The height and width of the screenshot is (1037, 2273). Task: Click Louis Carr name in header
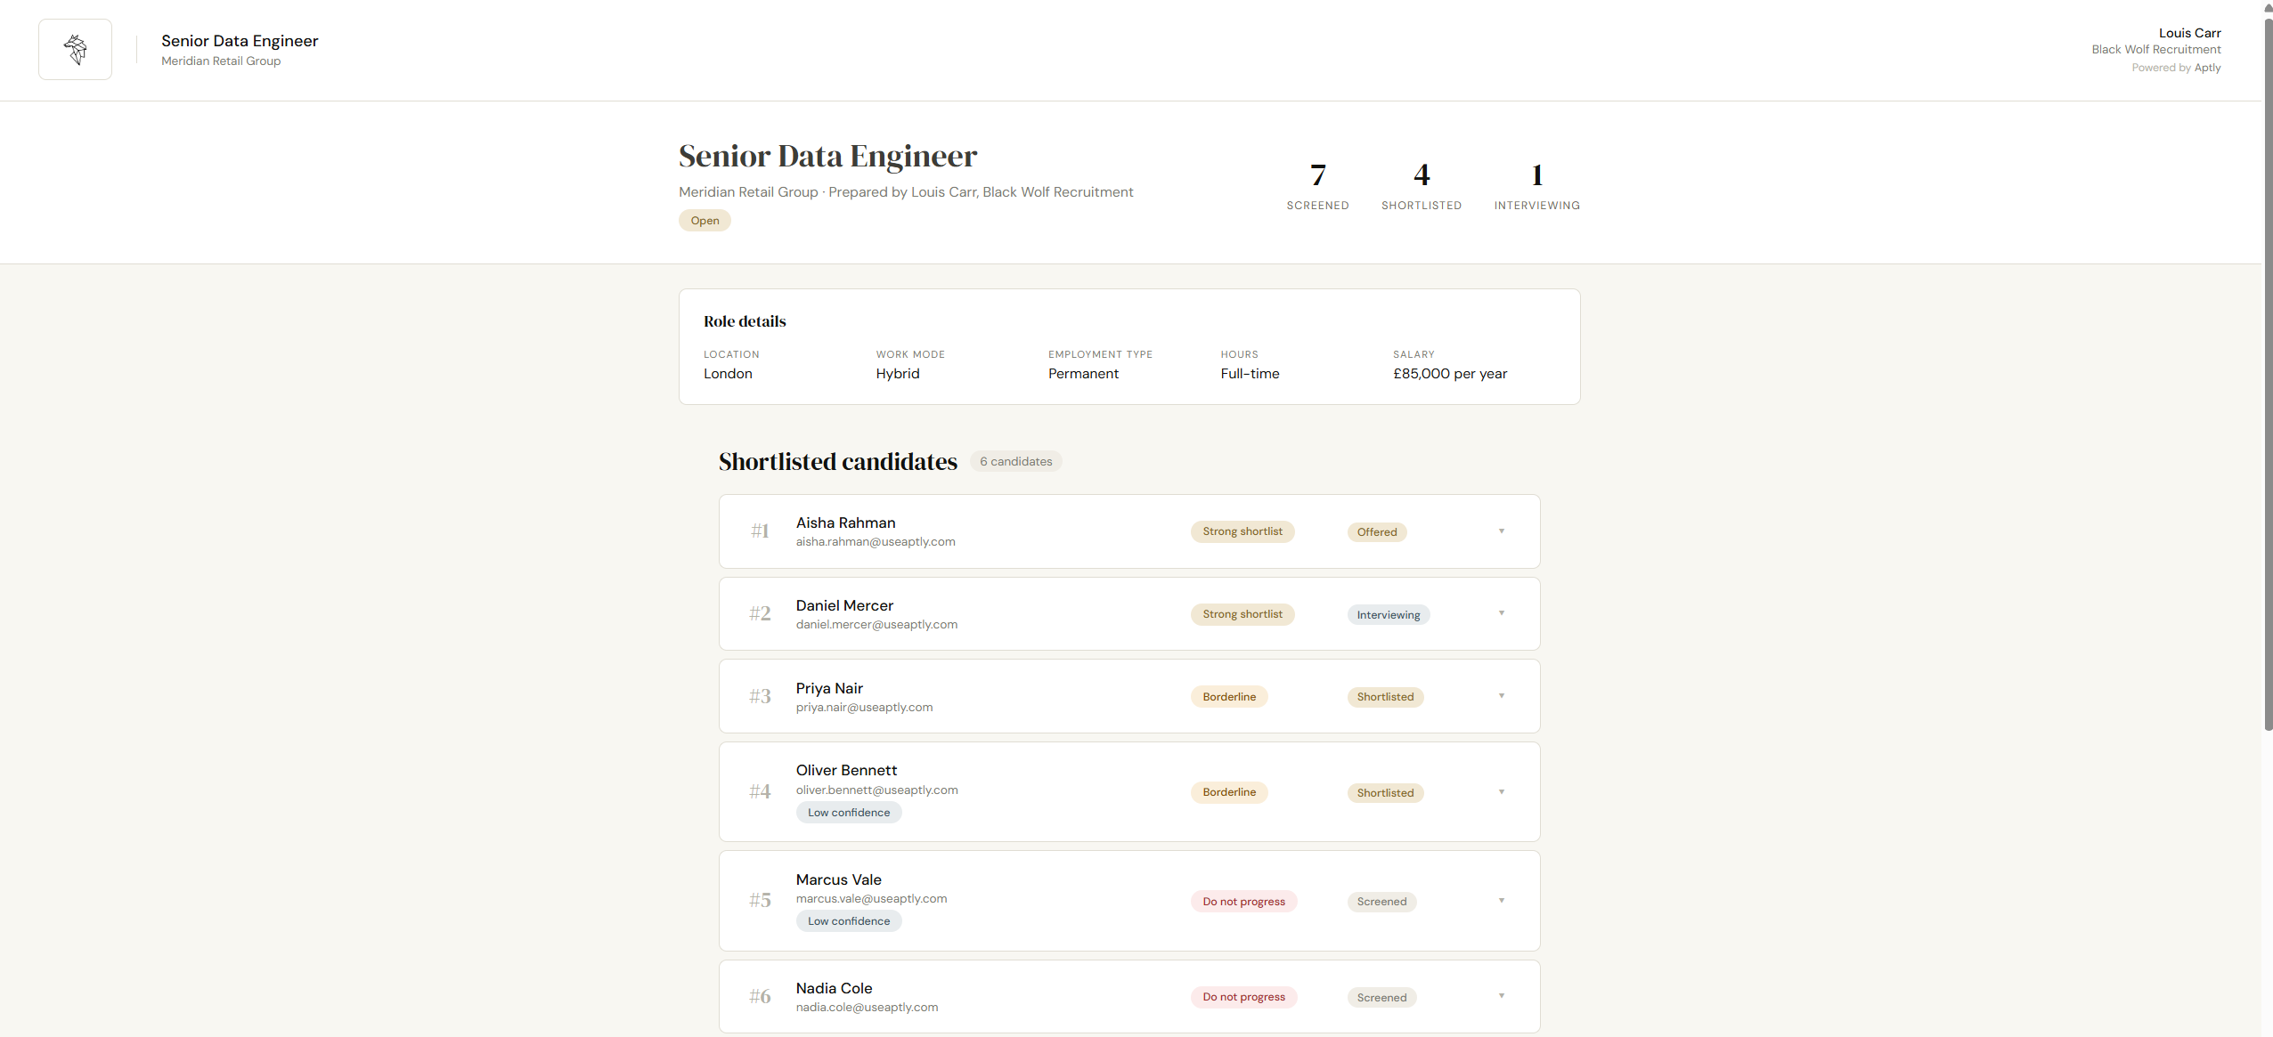[x=2189, y=33]
